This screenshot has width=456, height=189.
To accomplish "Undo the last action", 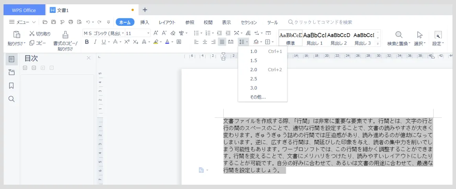I will tap(88, 22).
